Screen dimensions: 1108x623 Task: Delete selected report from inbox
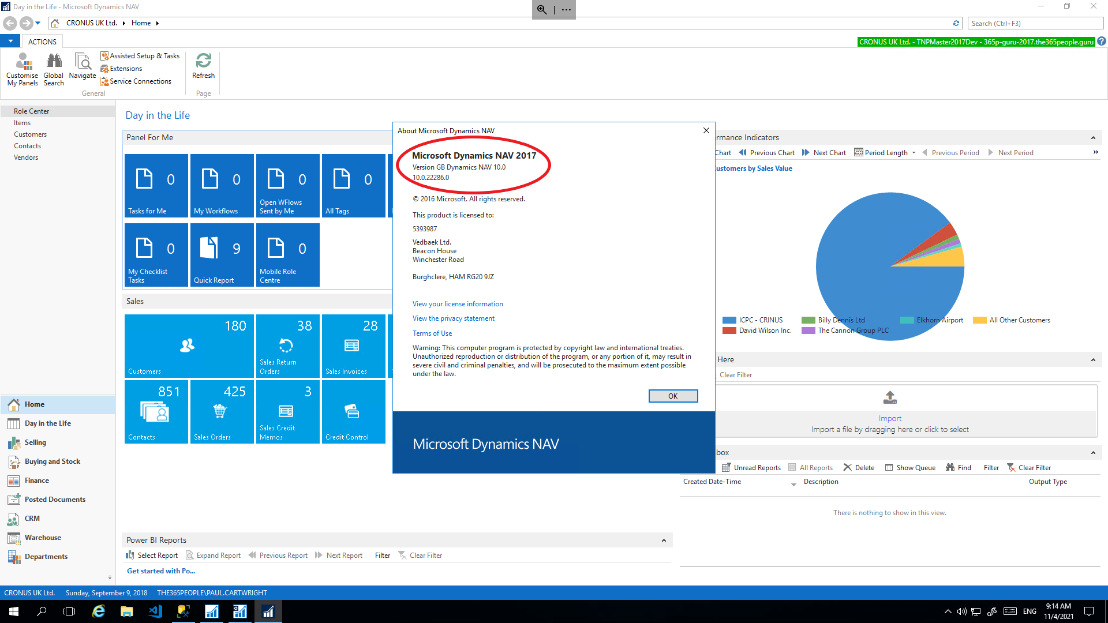tap(859, 467)
